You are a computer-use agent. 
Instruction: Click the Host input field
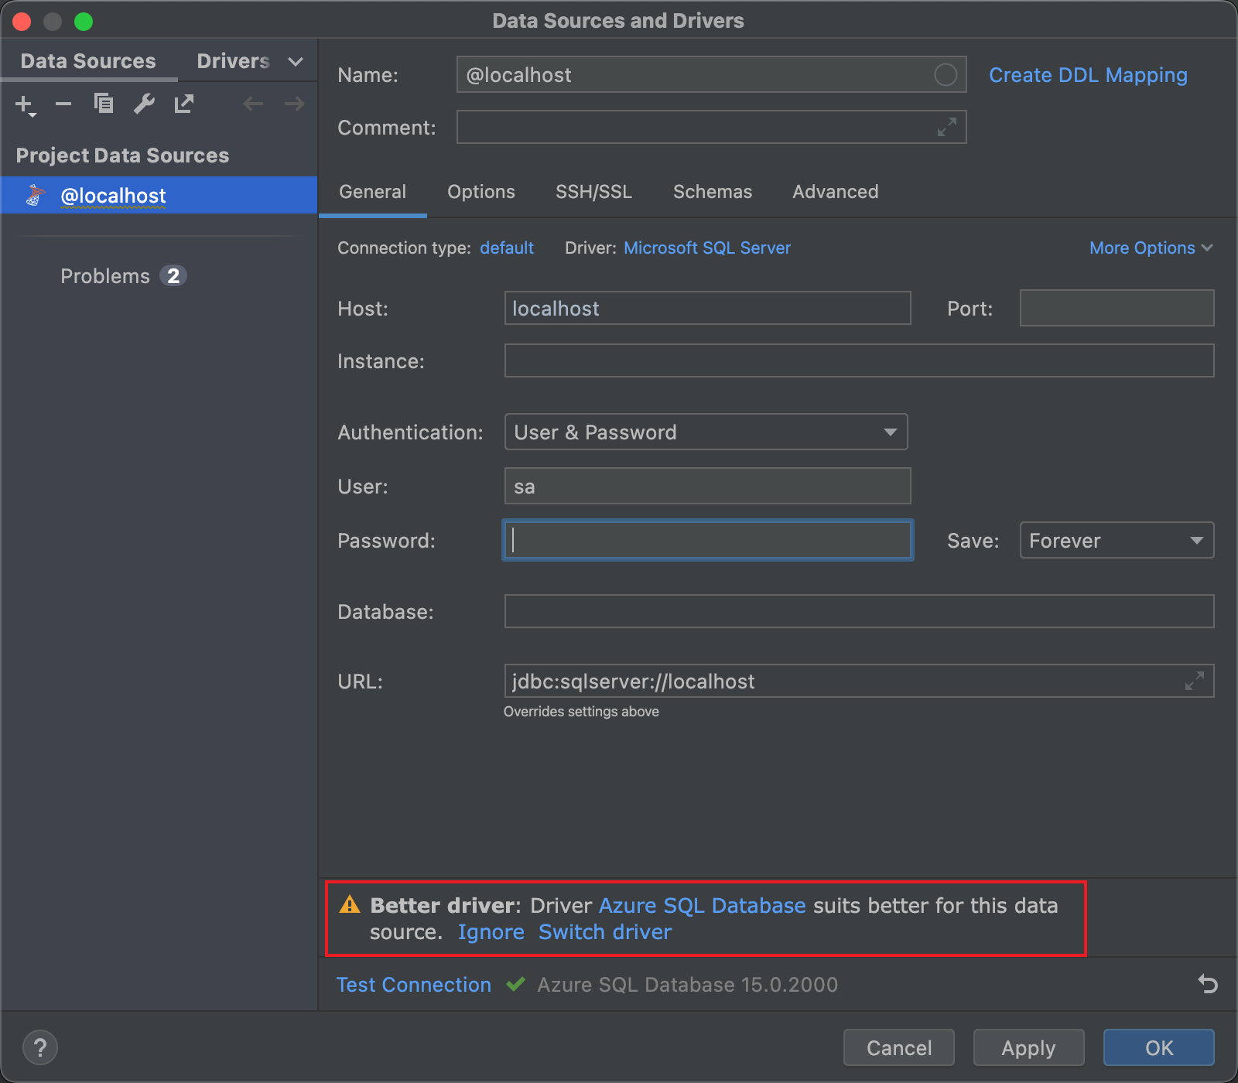[707, 308]
